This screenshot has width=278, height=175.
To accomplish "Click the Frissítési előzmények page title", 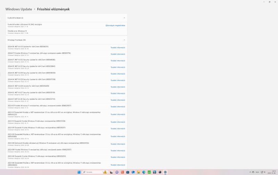I will click(54, 9).
